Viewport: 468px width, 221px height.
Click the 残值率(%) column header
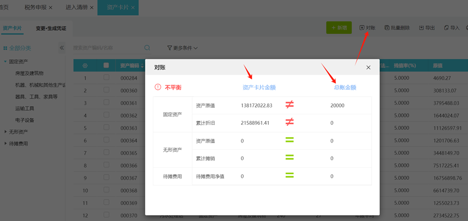point(405,66)
